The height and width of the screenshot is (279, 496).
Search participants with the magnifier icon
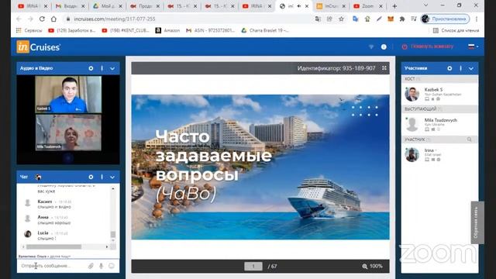[470, 139]
